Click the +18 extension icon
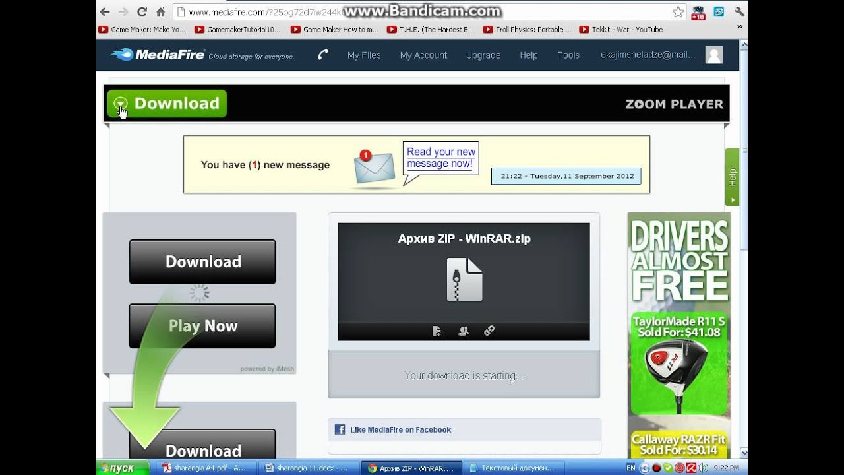 698,12
